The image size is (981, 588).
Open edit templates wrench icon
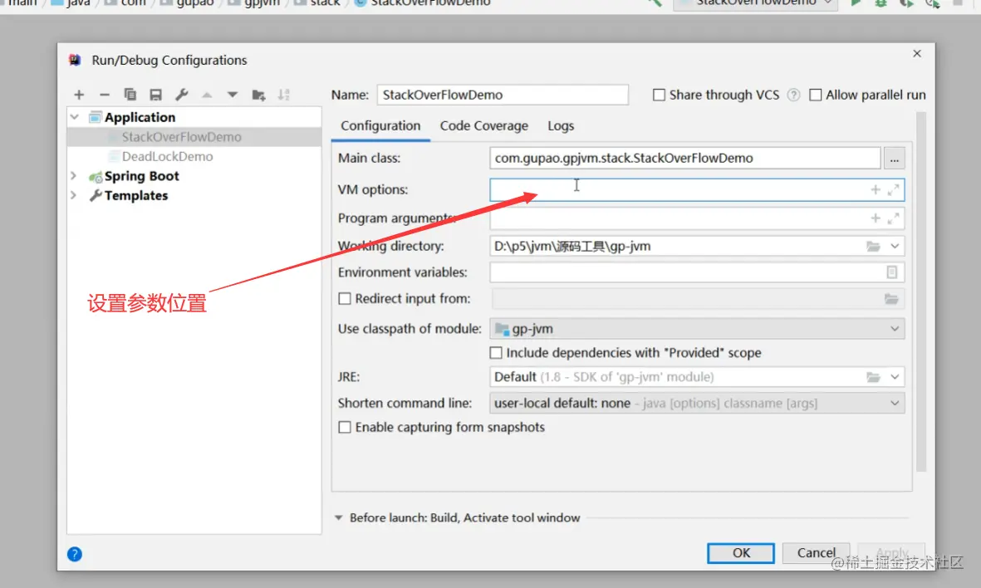point(181,95)
